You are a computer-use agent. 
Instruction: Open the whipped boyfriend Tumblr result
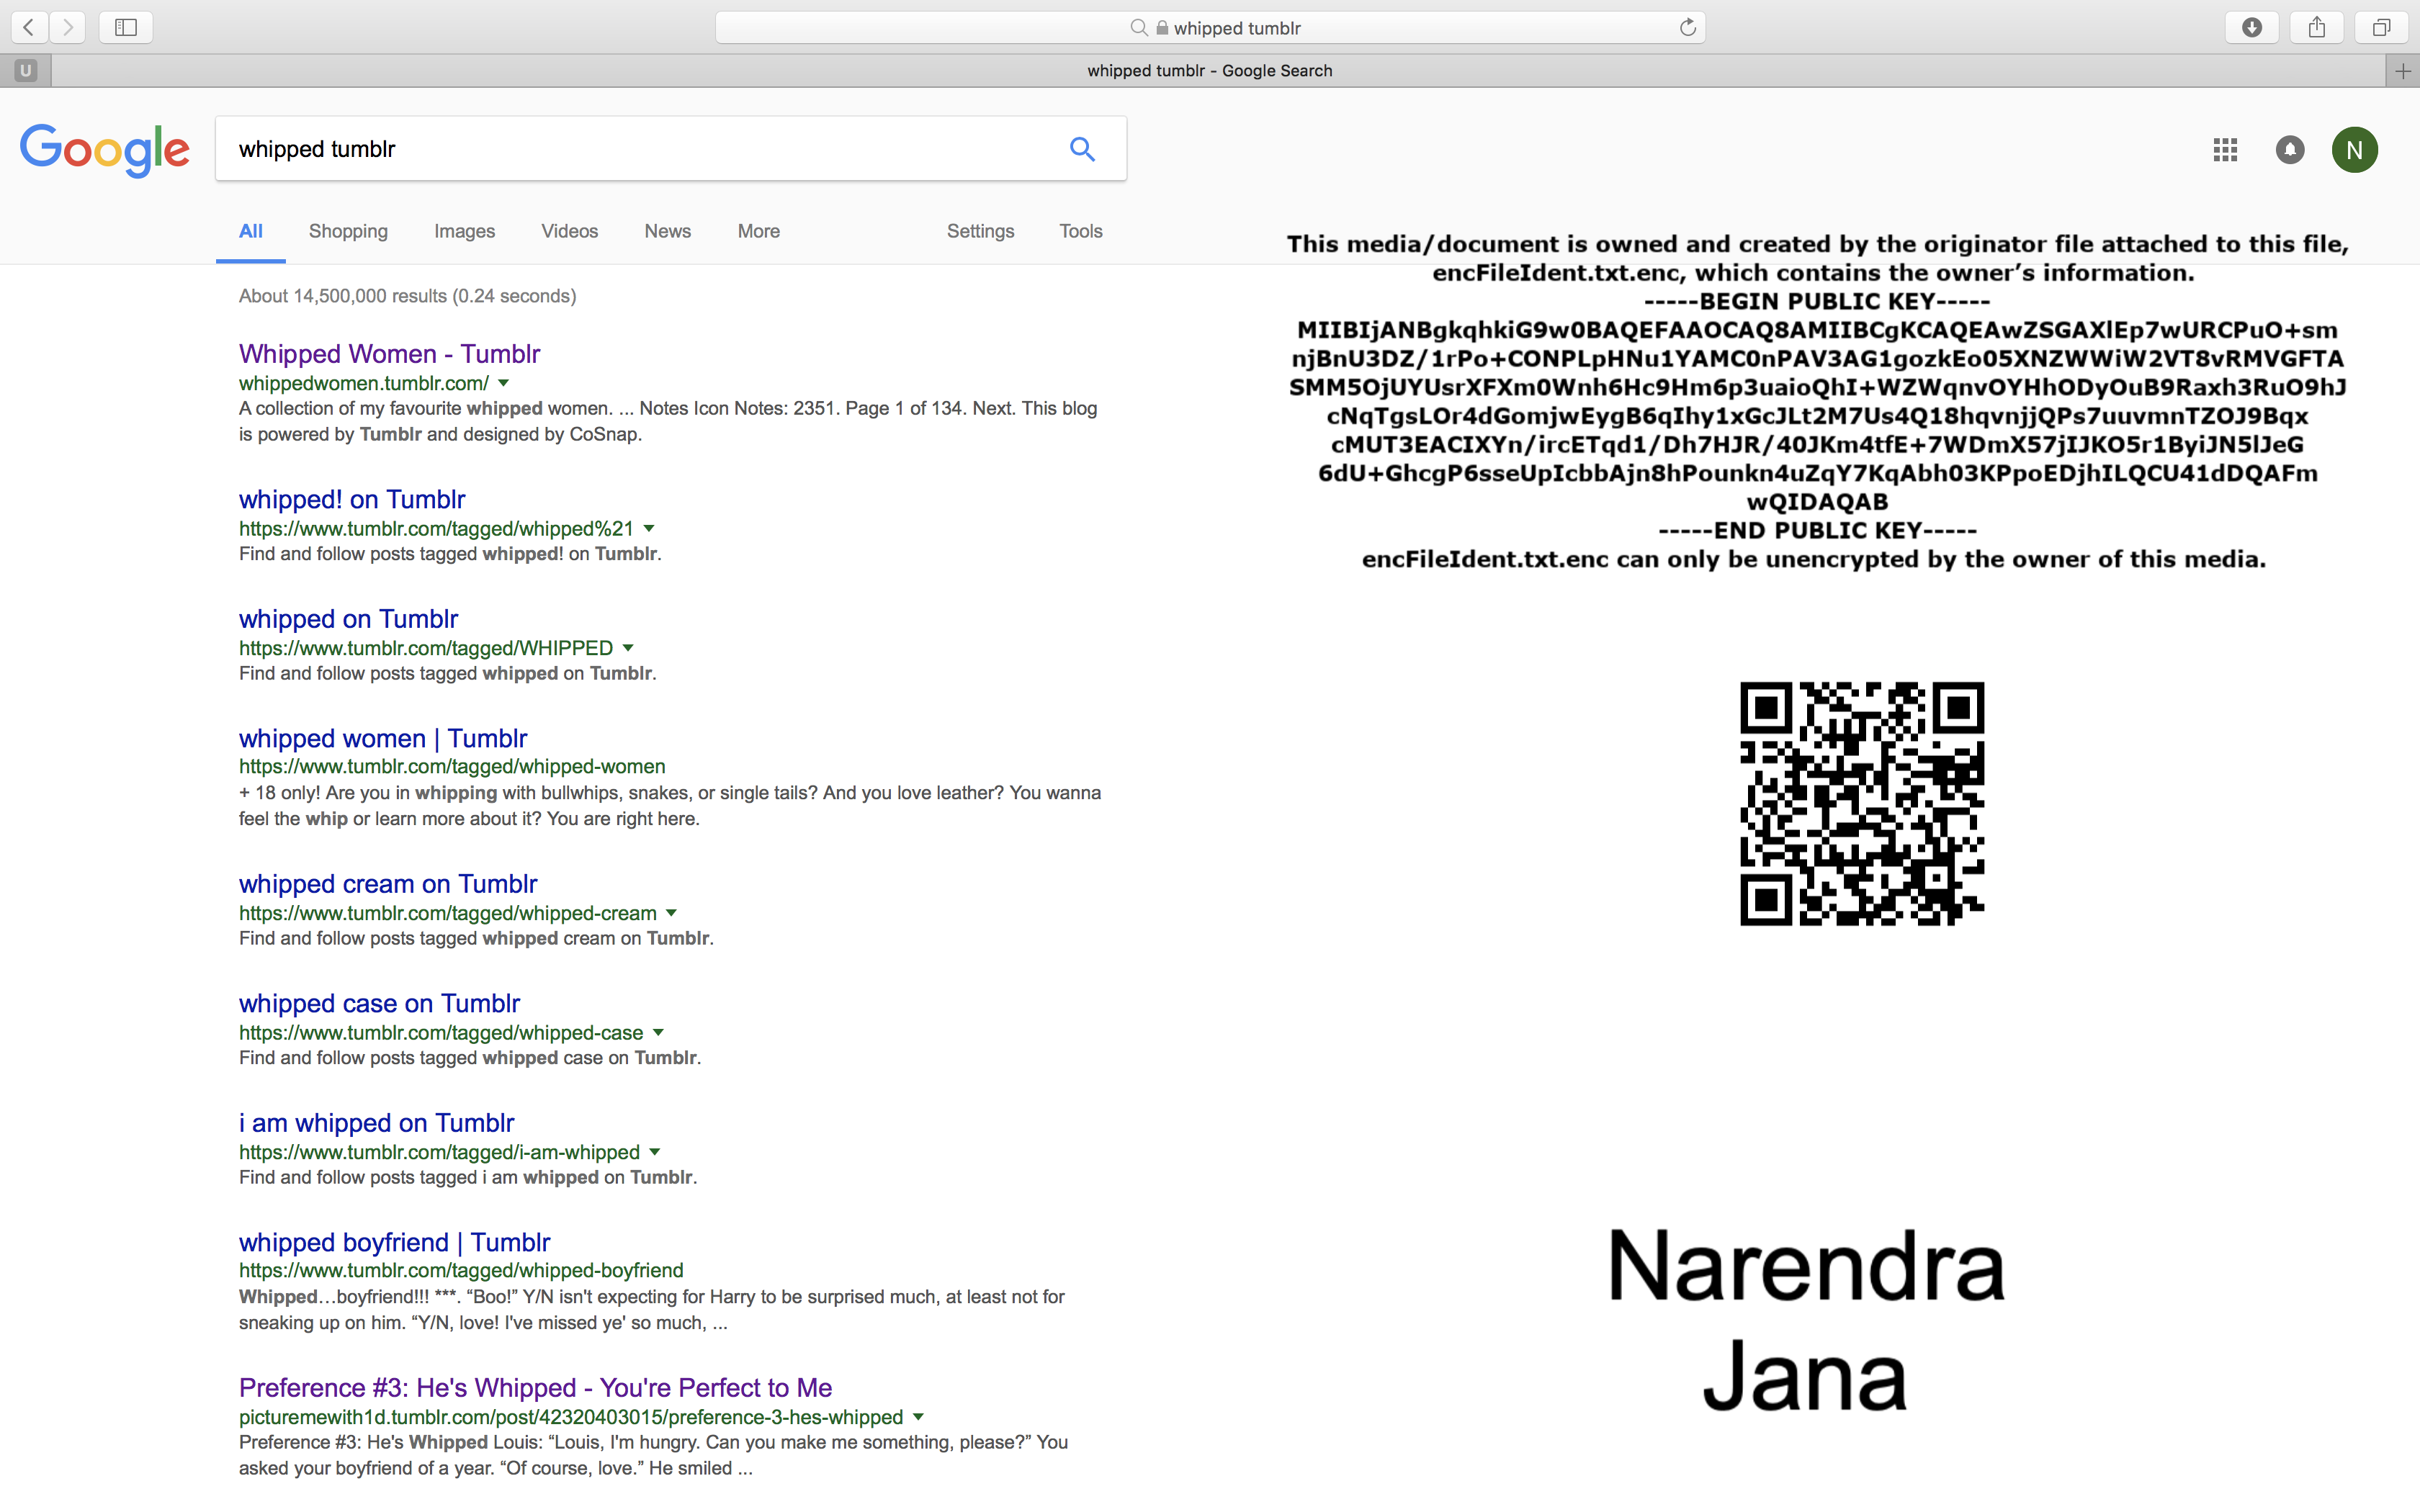tap(394, 1242)
